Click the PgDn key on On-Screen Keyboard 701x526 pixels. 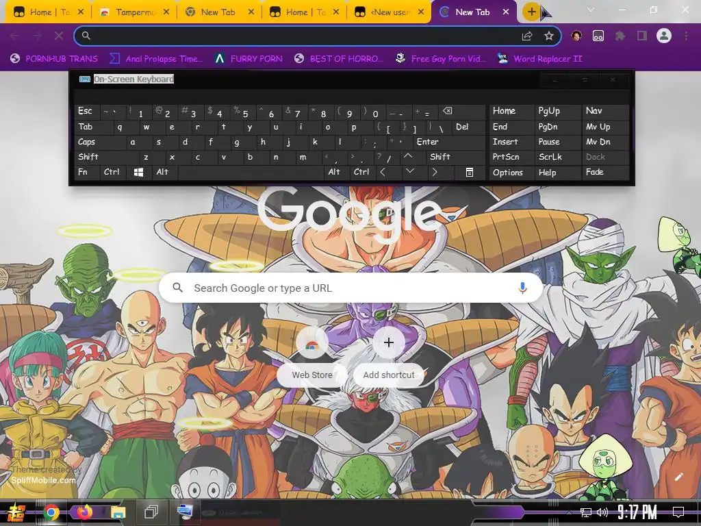[557, 127]
